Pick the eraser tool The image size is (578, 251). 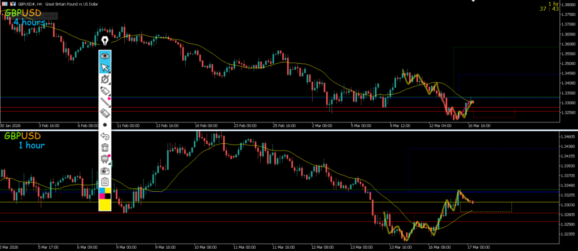pyautogui.click(x=105, y=113)
